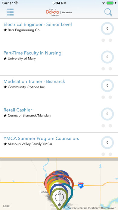Image resolution: width=118 pixels, height=210 pixels.
Task: Tap the Interstate 94 shield on map
Action: click(x=81, y=185)
